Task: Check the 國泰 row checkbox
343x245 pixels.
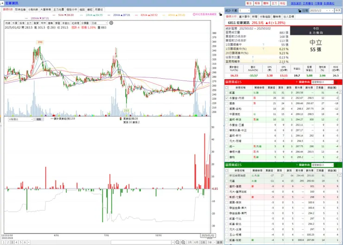Action: pyautogui.click(x=227, y=103)
